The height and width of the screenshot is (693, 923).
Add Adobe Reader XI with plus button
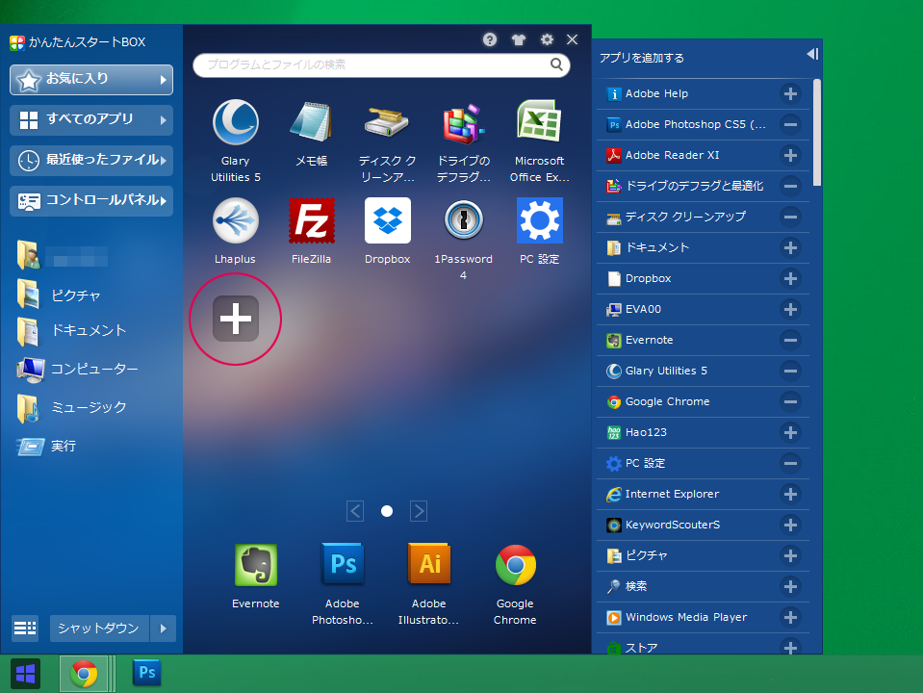(790, 155)
